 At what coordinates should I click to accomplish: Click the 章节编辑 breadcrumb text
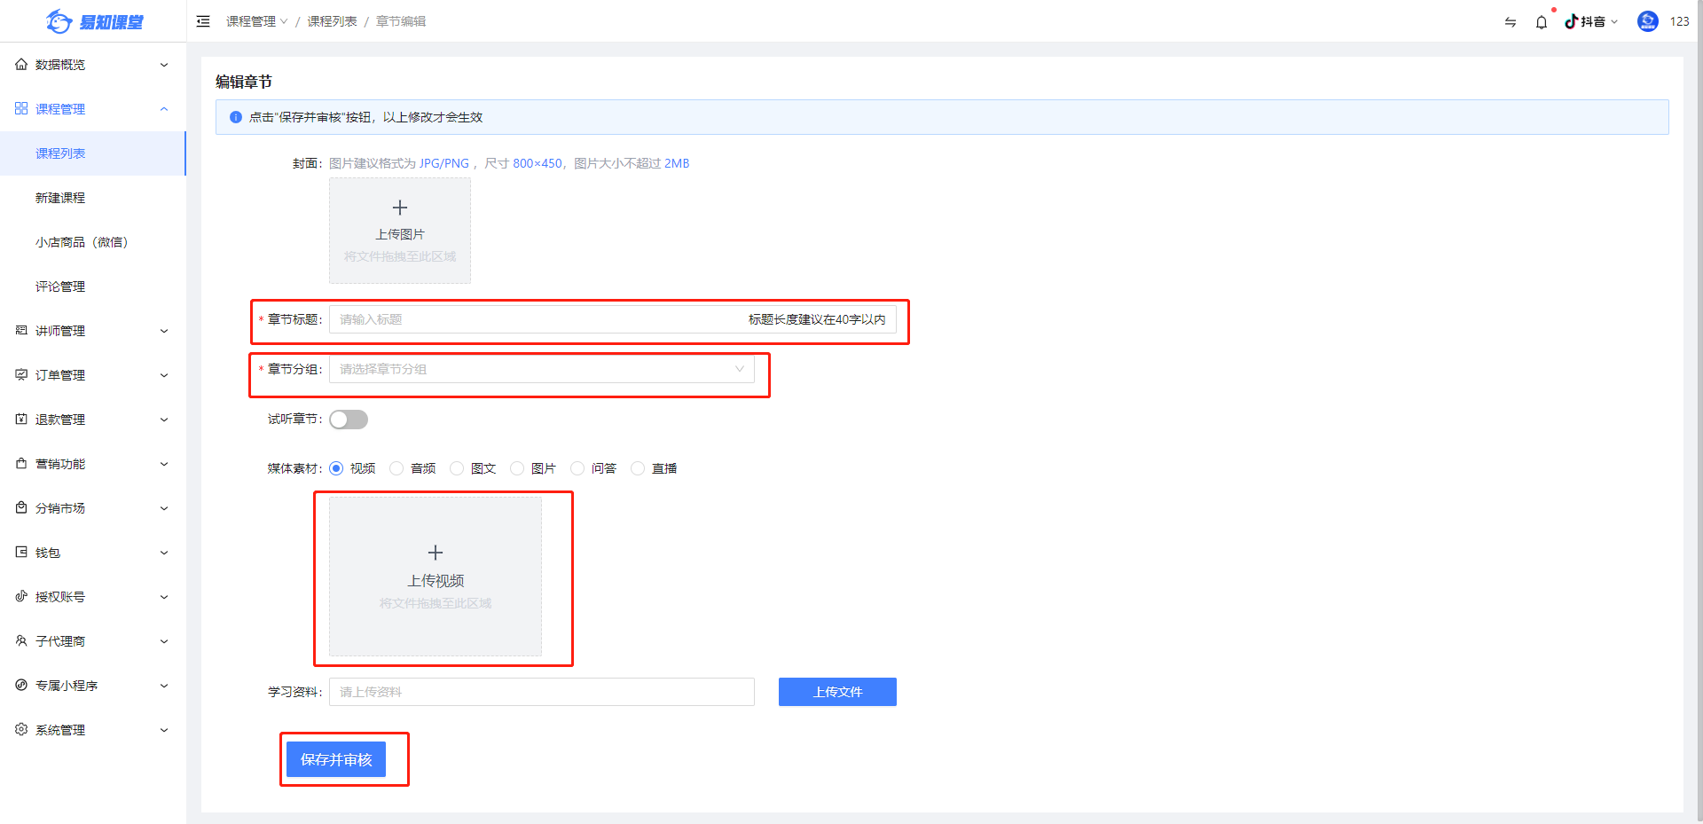[x=401, y=21]
